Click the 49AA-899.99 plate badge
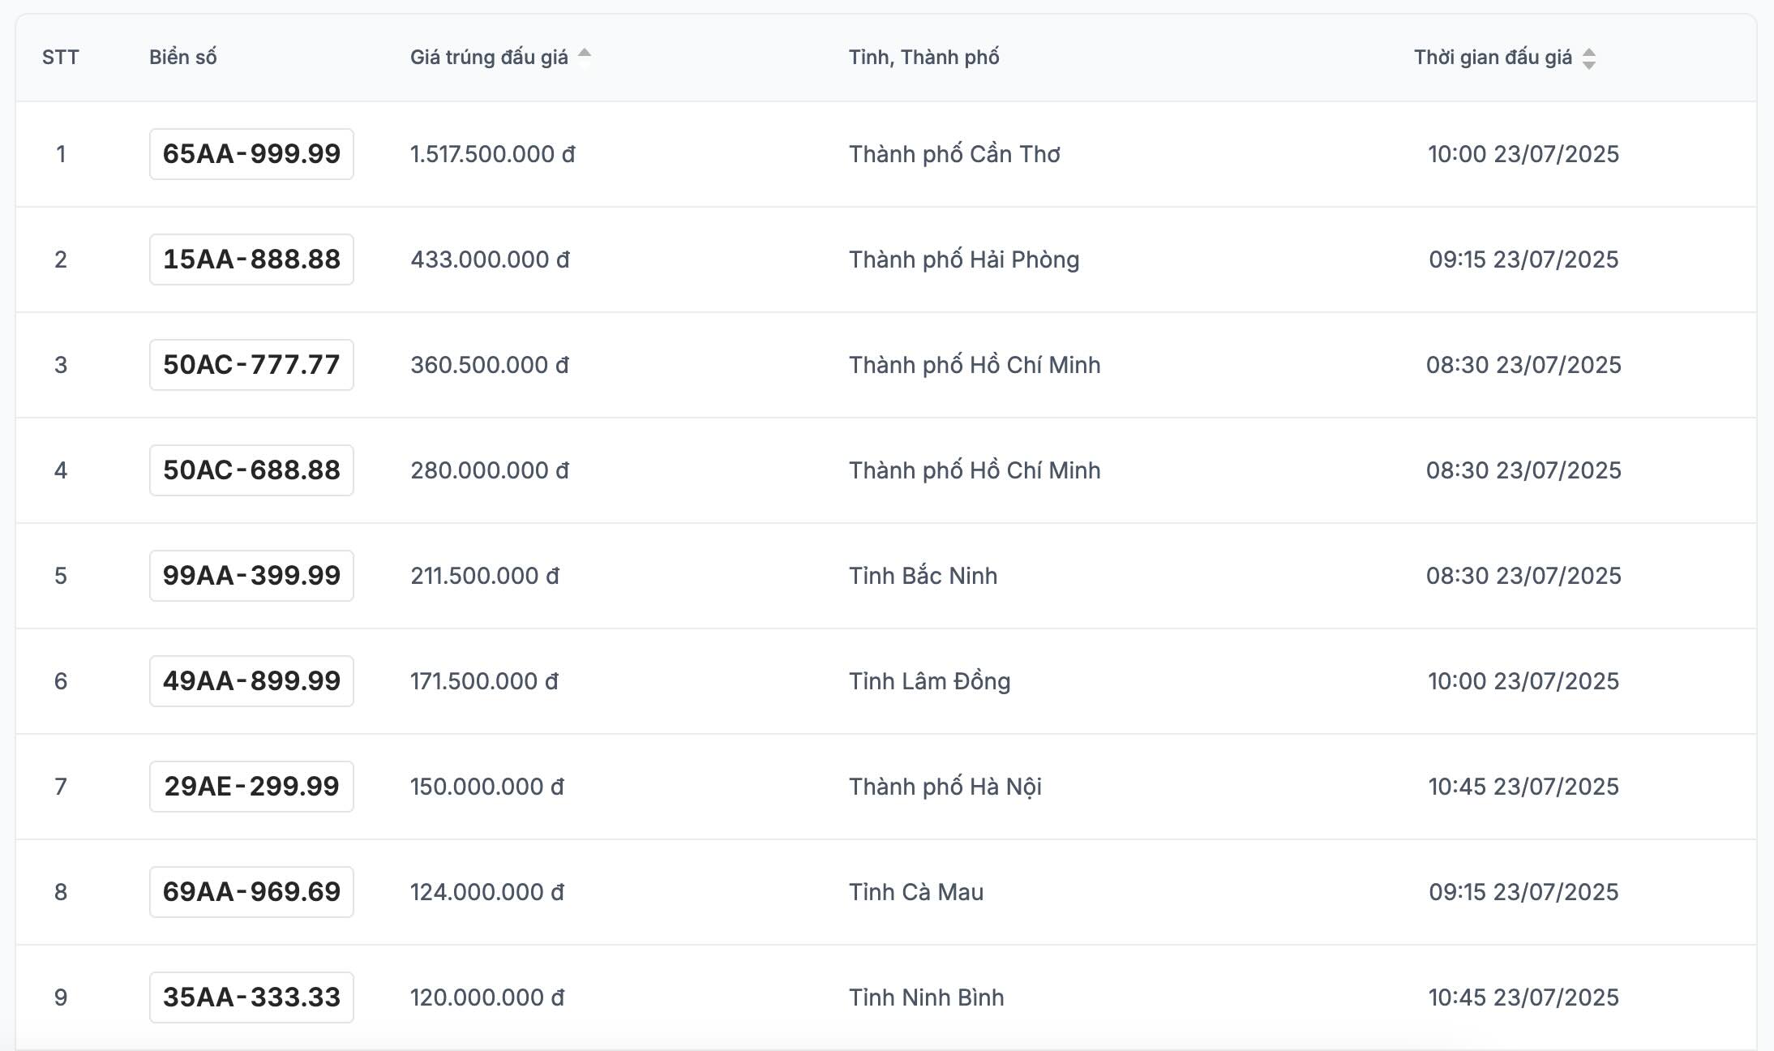The width and height of the screenshot is (1774, 1051). (x=251, y=681)
